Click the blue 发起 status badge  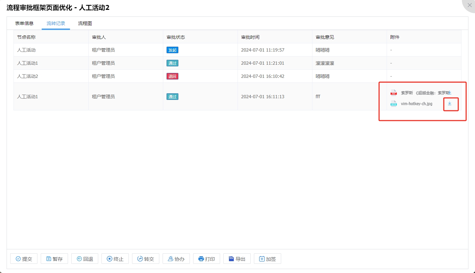pos(172,50)
